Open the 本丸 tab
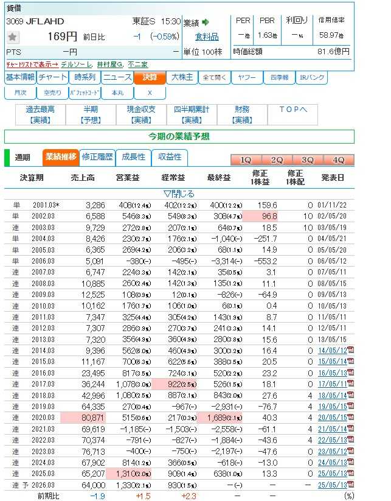The width and height of the screenshot is (391, 501). [117, 93]
